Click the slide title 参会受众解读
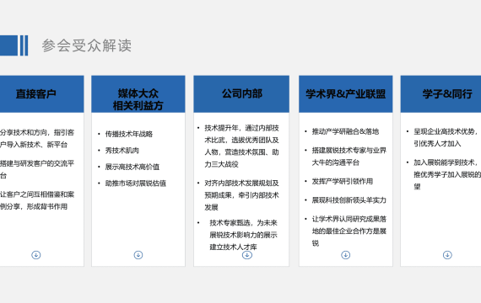Viewport: 481px width, 303px height. (x=87, y=45)
